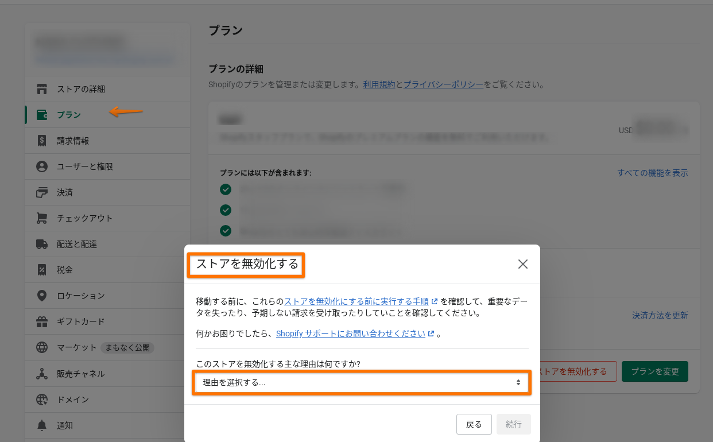
Task: Open チェックアウト settings in the sidebar
Action: click(x=107, y=218)
